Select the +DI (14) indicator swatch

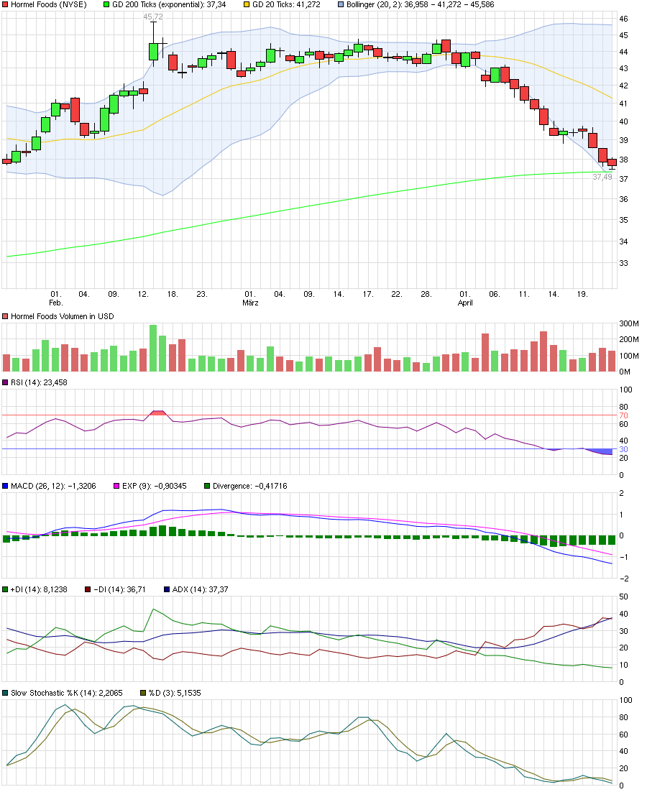(x=6, y=588)
